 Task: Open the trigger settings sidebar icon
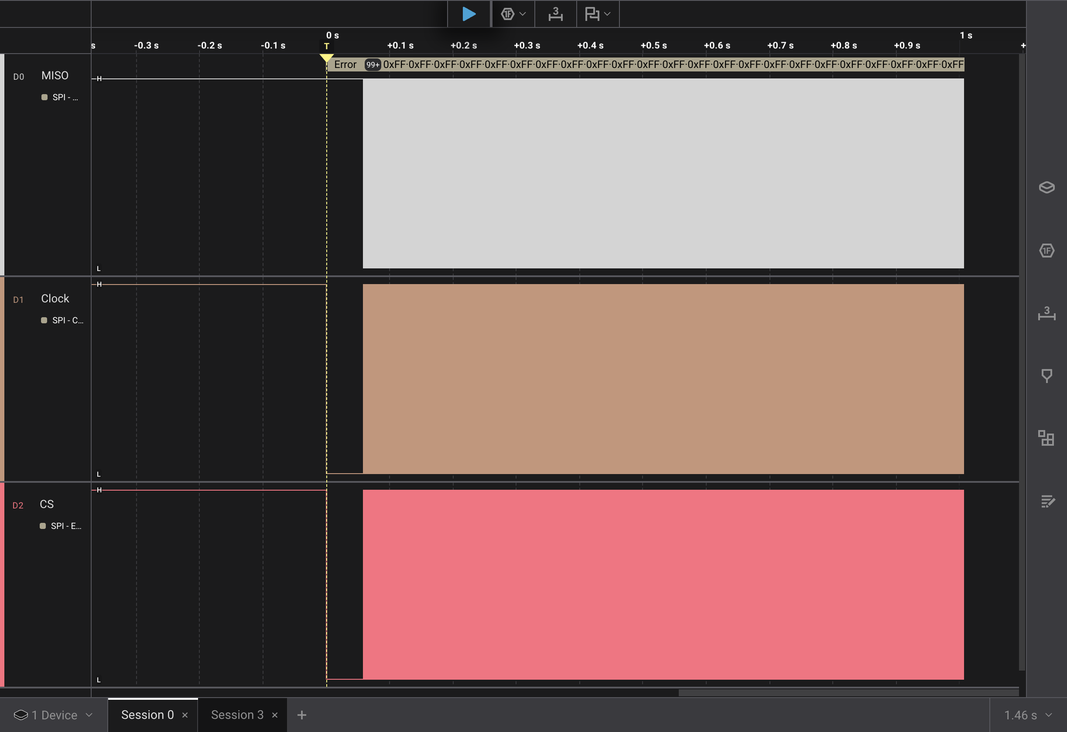tap(1046, 376)
